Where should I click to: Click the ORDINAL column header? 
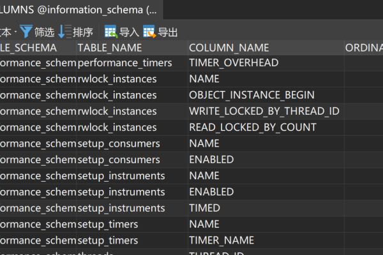(x=363, y=48)
